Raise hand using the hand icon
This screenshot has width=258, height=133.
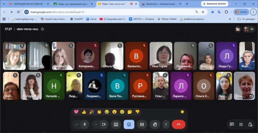(155, 125)
